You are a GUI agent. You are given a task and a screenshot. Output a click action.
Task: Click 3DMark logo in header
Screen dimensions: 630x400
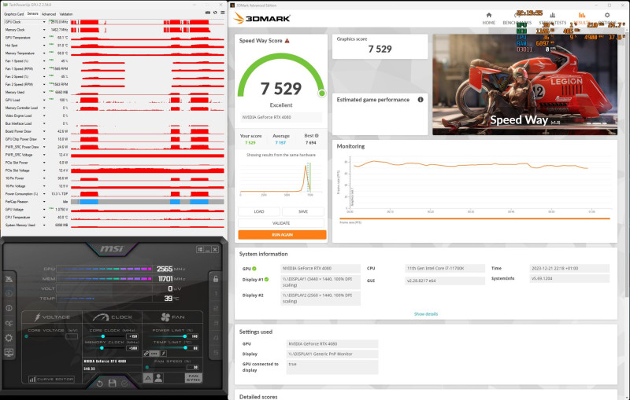[262, 18]
